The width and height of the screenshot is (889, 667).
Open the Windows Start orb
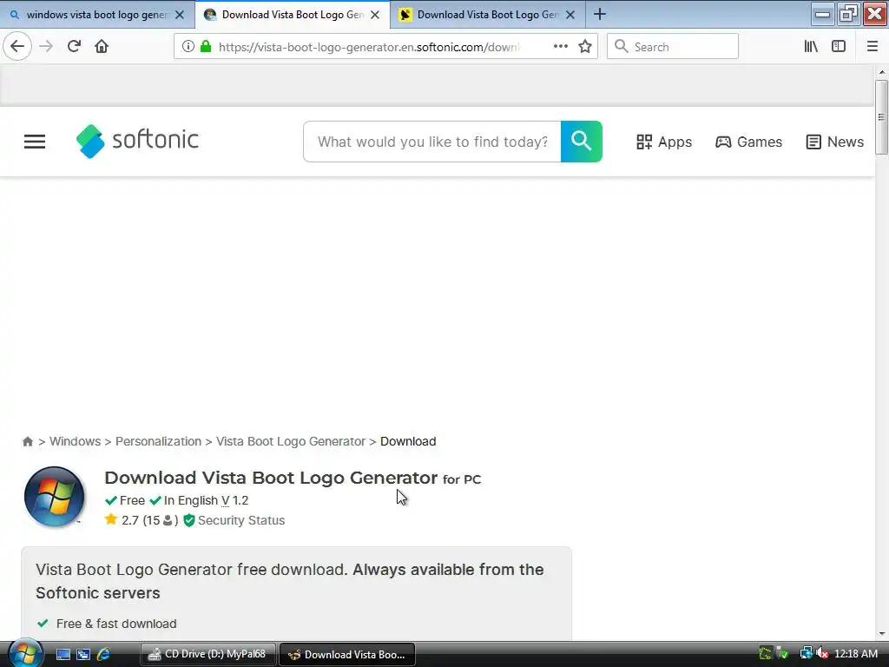[25, 653]
